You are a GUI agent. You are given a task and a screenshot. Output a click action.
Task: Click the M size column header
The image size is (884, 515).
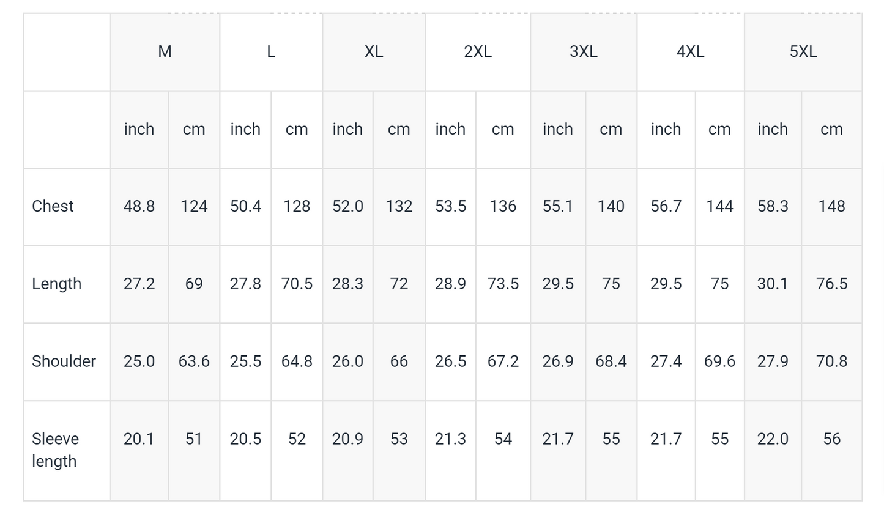(x=165, y=52)
